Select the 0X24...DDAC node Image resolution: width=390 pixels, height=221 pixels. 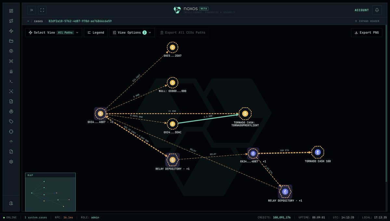point(173,124)
